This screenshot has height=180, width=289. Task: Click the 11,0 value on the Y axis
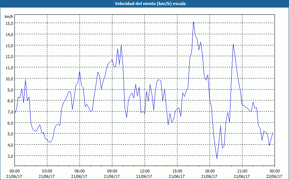point(9,67)
